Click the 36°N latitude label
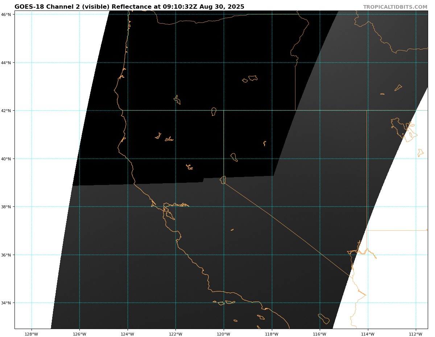435x337 pixels. pos(7,255)
